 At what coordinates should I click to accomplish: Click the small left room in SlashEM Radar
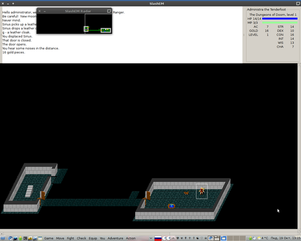[x=86, y=29]
